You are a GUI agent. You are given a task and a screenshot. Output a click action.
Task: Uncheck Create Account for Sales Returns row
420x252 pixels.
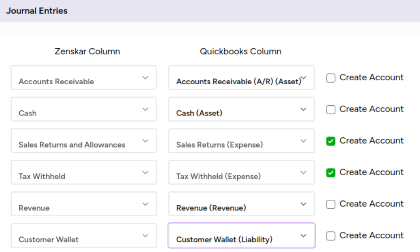point(331,141)
